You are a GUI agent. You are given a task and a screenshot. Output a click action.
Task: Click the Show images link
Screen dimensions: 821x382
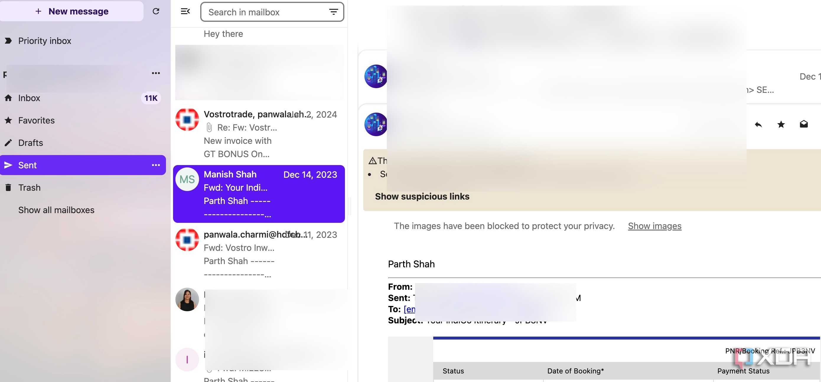[654, 226]
